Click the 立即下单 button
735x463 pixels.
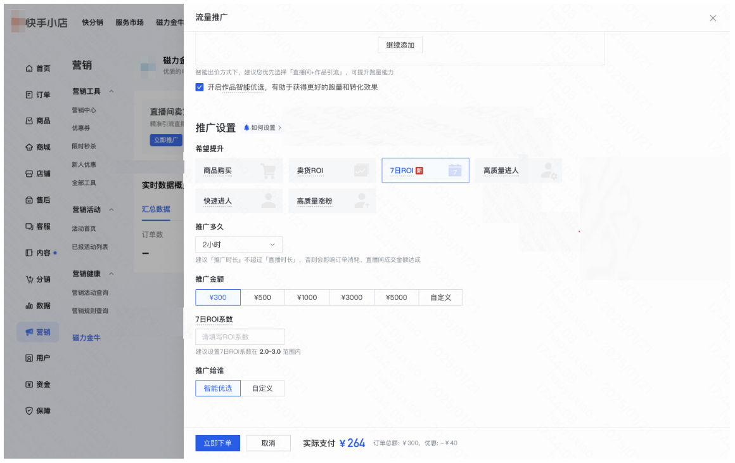pos(217,443)
